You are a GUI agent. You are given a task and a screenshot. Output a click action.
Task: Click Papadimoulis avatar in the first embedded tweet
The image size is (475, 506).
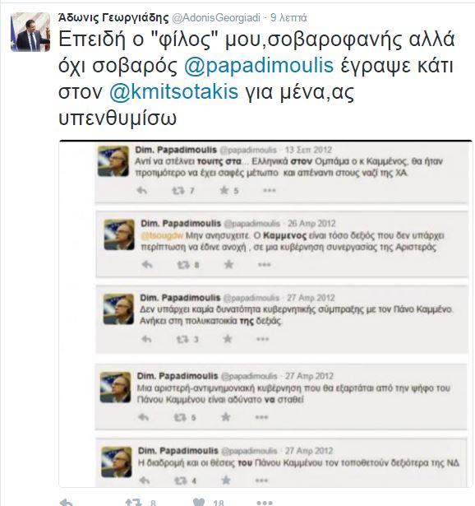(113, 161)
